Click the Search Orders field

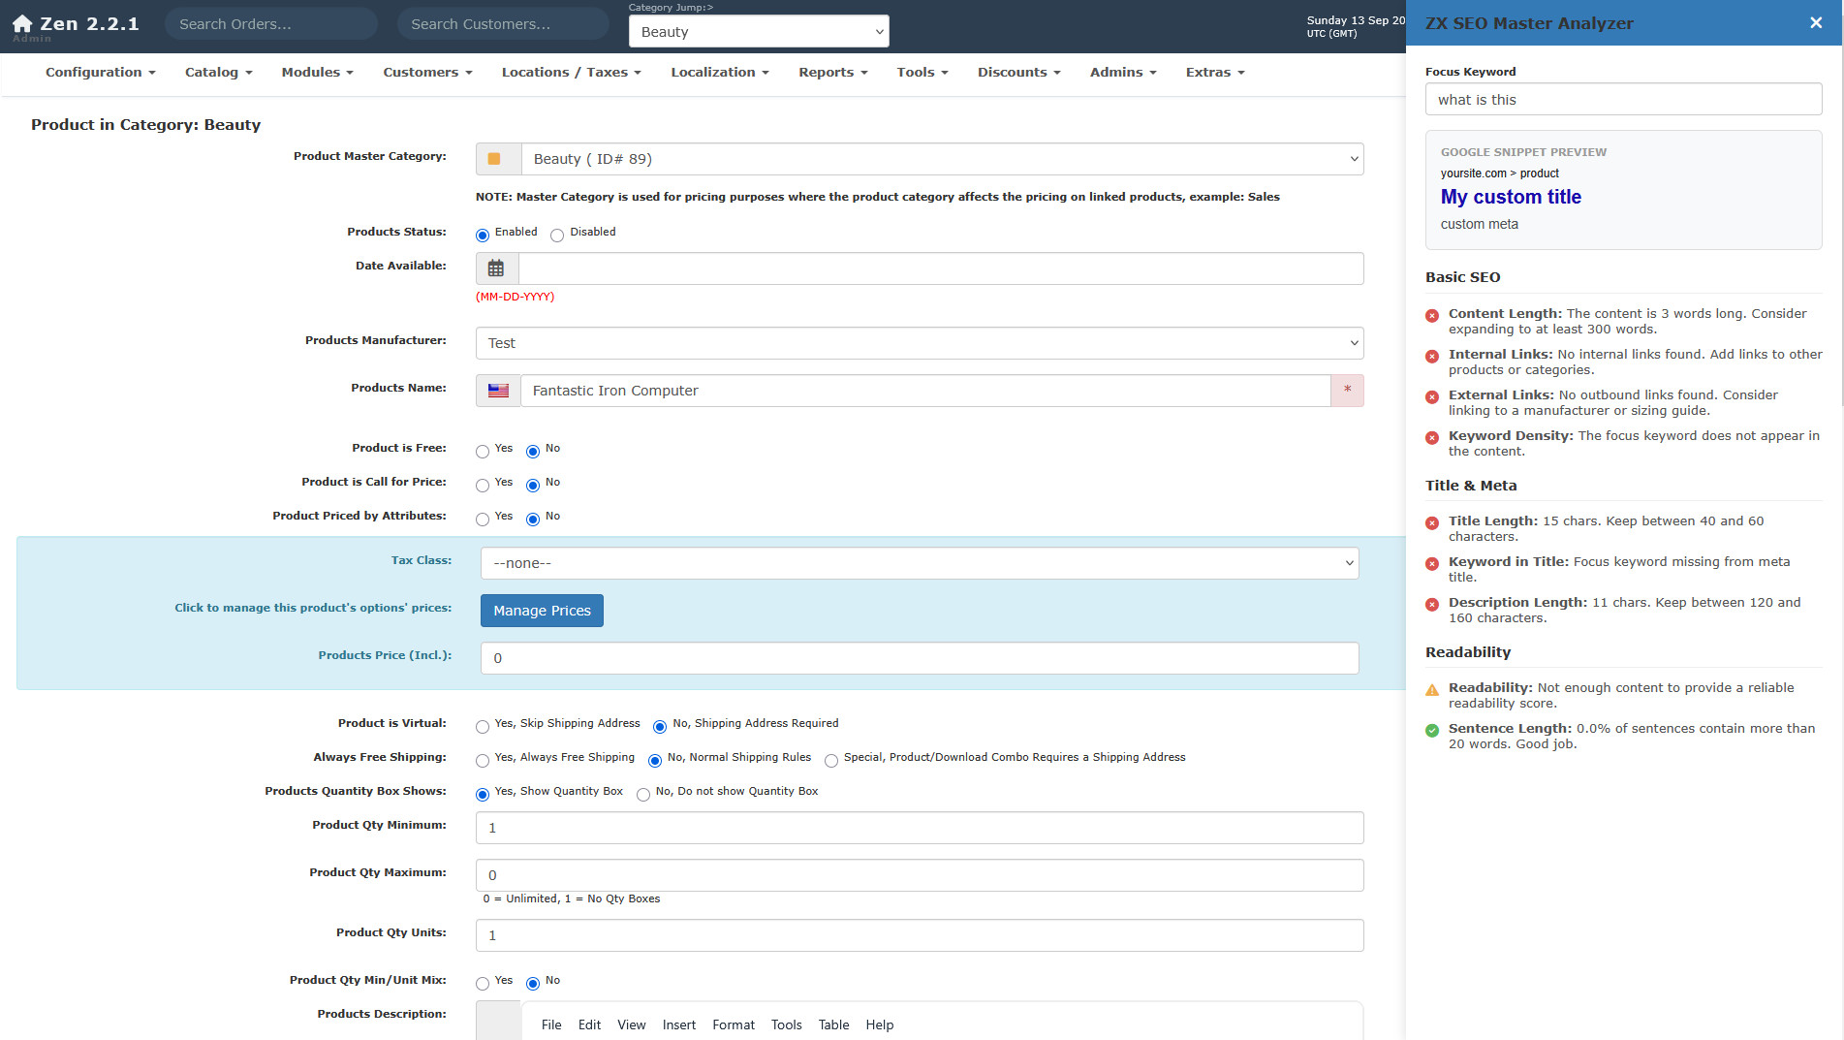pyautogui.click(x=271, y=24)
